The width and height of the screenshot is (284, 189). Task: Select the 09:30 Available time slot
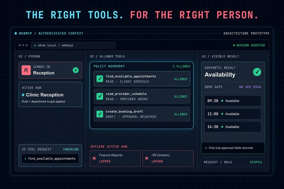click(233, 101)
